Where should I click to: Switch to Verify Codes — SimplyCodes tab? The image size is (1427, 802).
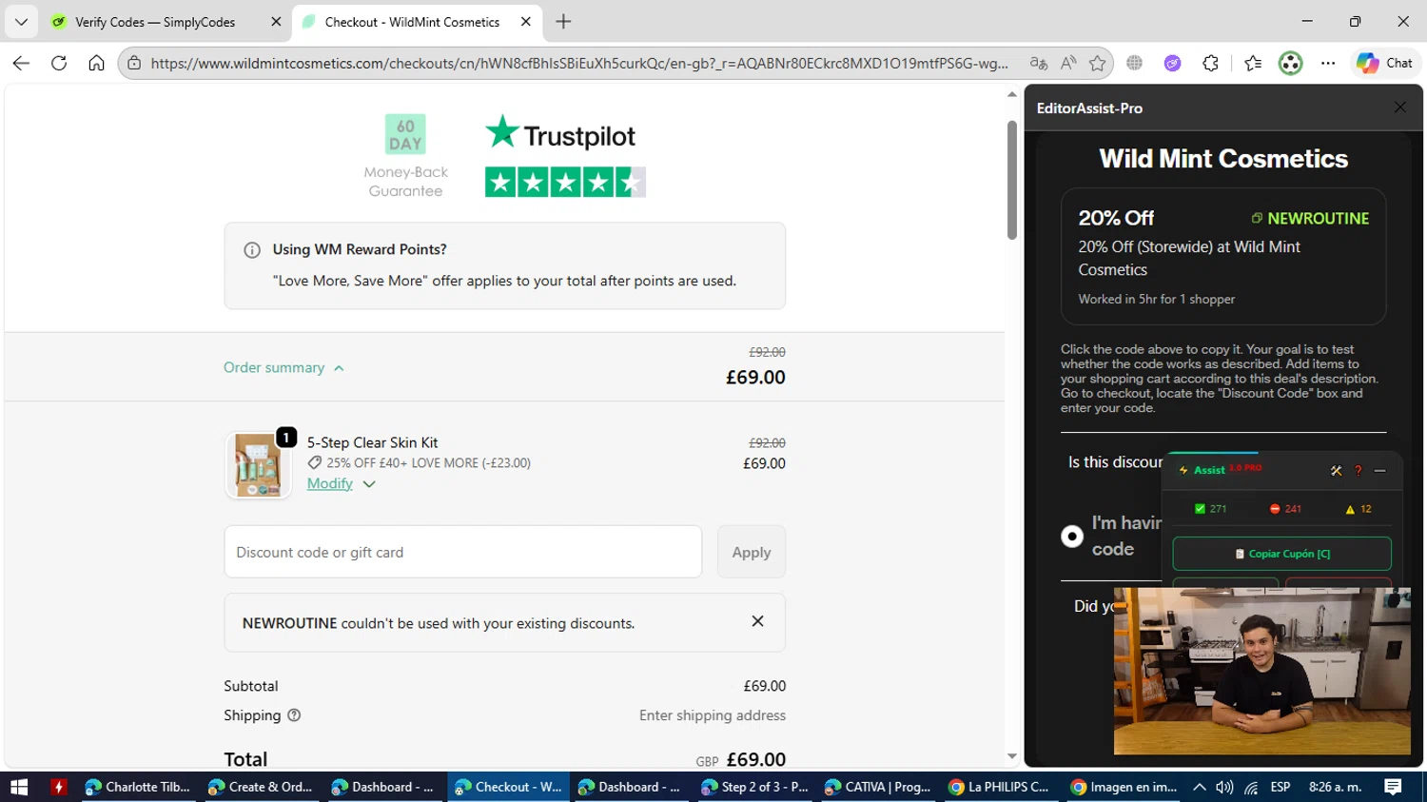155,22
